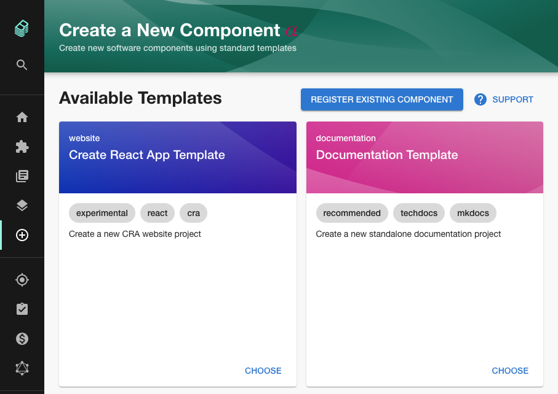This screenshot has width=558, height=394.
Task: Open APIs with the puzzle piece icon
Action: 22,147
